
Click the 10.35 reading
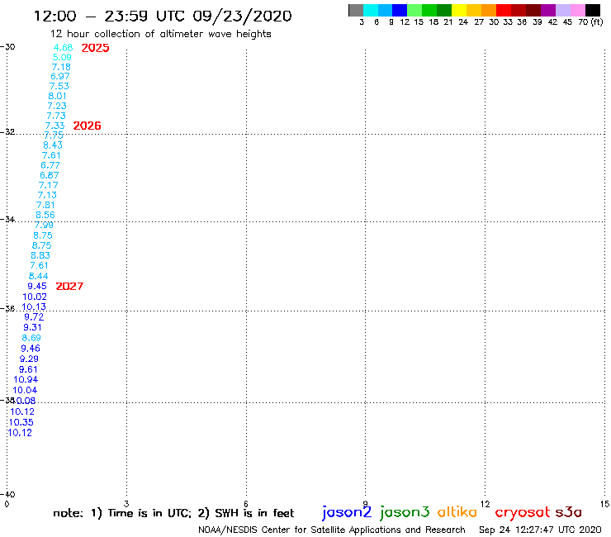point(21,422)
